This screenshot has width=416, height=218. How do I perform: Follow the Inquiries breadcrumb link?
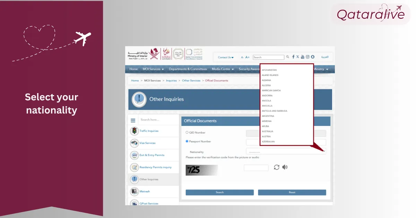click(x=171, y=81)
